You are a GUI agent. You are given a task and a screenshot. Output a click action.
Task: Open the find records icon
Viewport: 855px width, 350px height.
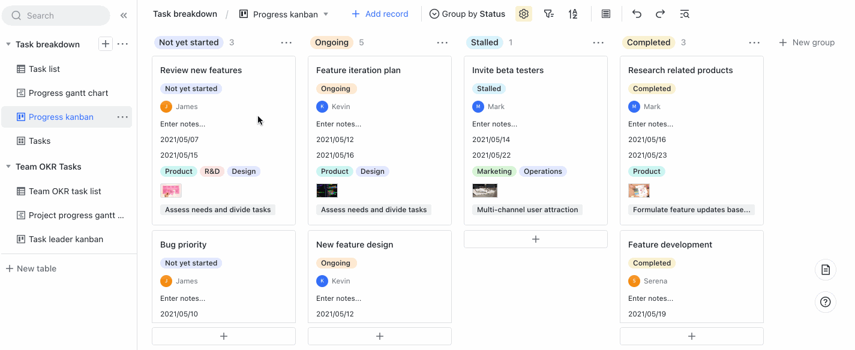(685, 14)
